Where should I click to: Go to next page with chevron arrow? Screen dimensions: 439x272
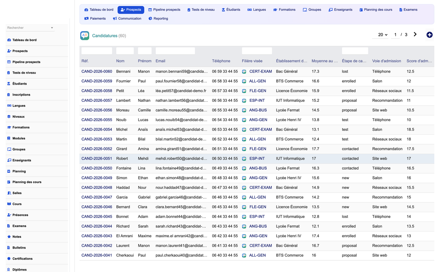[415, 34]
